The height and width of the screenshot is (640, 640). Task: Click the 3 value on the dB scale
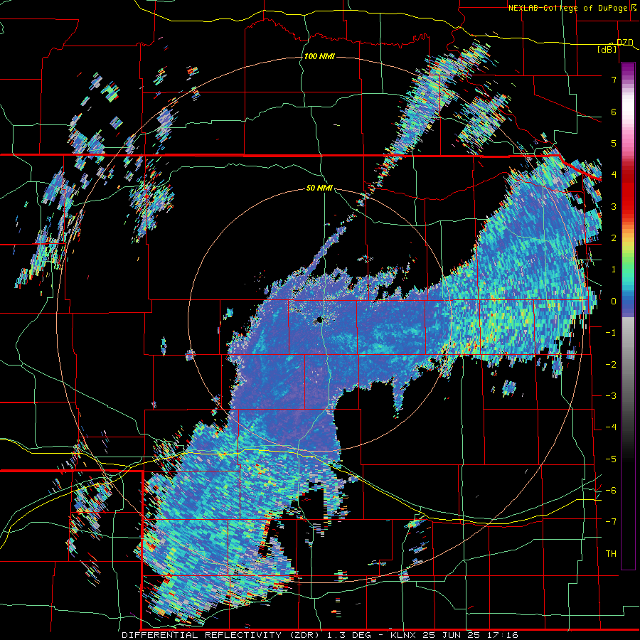tap(614, 206)
